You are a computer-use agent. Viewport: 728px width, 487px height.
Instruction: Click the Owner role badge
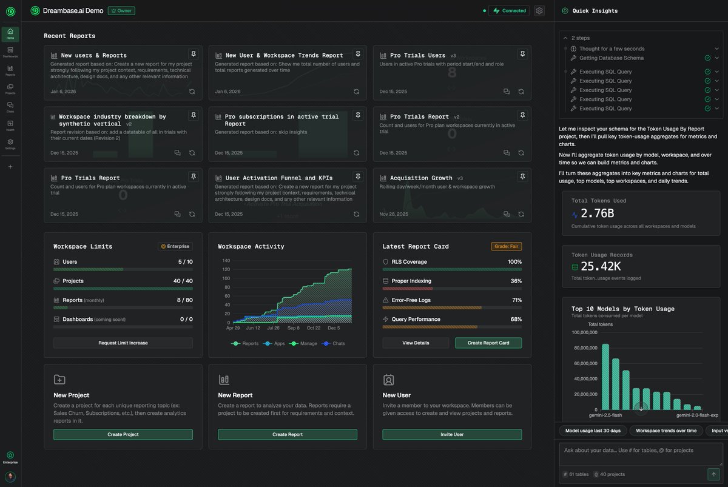click(121, 11)
